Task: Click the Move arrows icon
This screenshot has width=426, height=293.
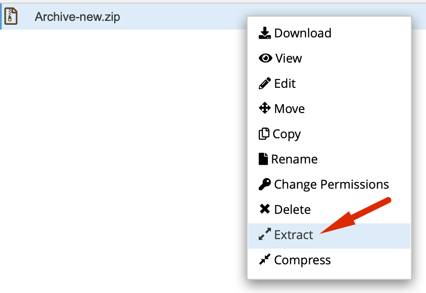Action: (265, 109)
